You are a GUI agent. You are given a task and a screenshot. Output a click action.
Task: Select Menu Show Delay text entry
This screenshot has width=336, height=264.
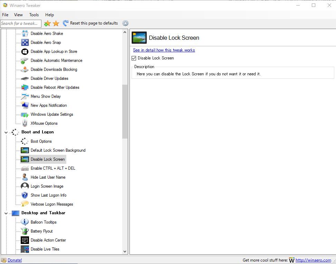coord(46,96)
